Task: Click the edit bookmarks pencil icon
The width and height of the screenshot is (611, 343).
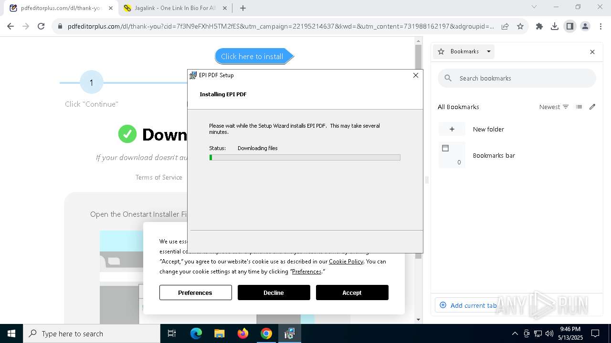Action: [x=592, y=107]
